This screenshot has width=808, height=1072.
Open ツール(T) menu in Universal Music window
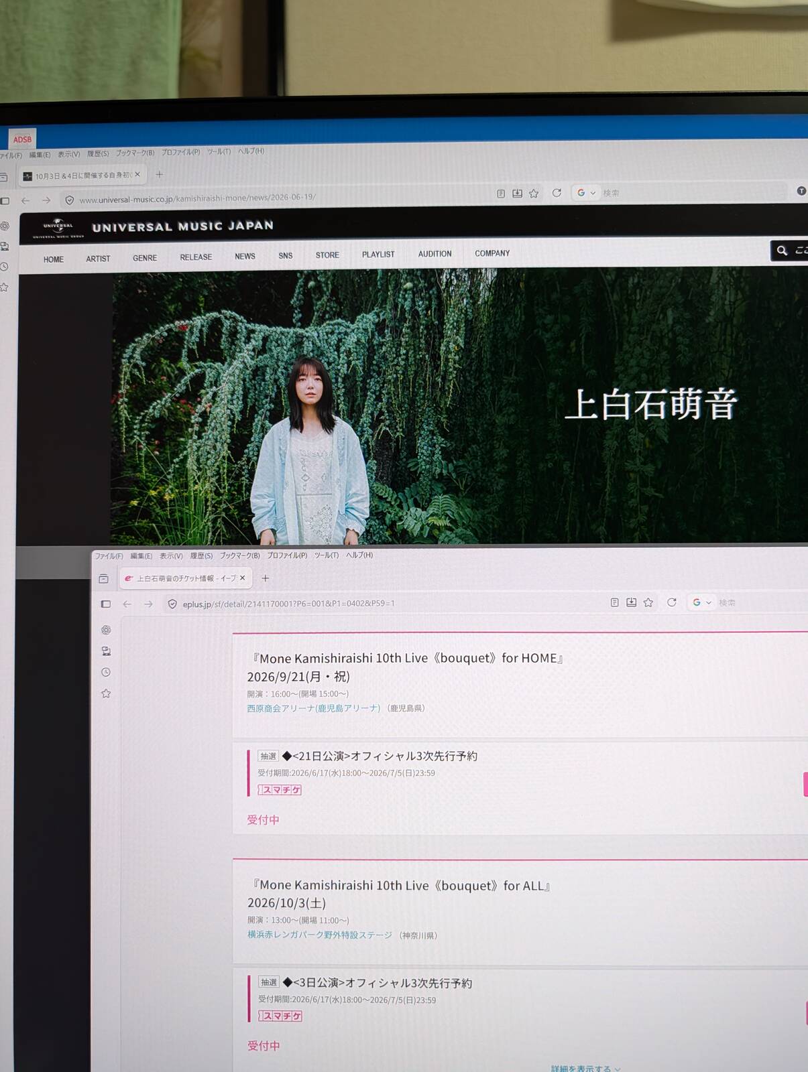click(x=219, y=151)
